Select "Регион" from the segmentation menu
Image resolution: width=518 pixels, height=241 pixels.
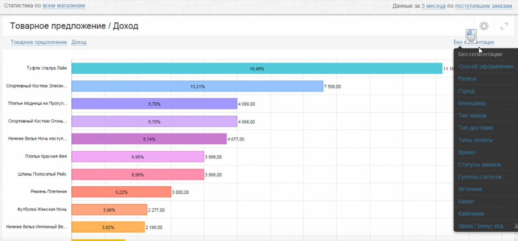coord(467,79)
